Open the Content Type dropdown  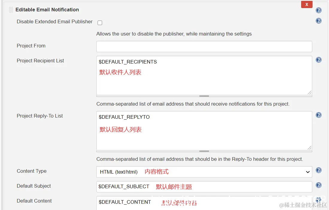(204, 172)
